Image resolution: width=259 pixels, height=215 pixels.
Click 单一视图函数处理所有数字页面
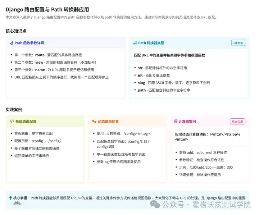click(121, 154)
